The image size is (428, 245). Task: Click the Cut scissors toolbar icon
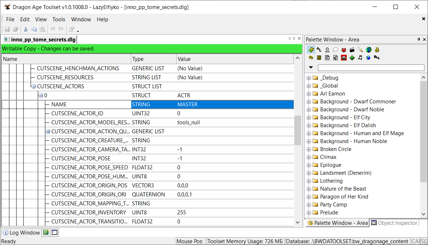[26, 30]
